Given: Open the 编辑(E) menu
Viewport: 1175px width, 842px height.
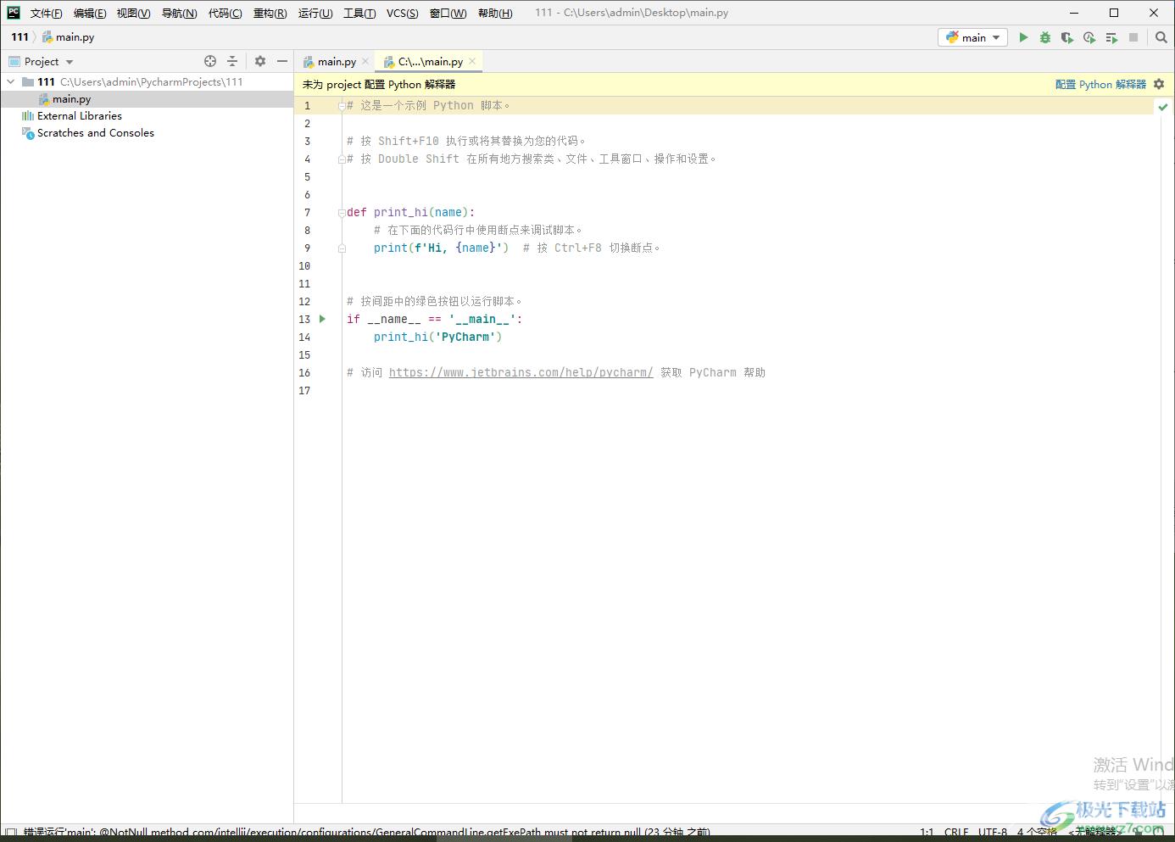Looking at the screenshot, I should click(90, 13).
